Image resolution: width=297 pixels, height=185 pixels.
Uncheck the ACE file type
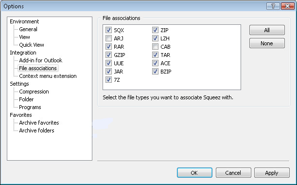click(155, 63)
